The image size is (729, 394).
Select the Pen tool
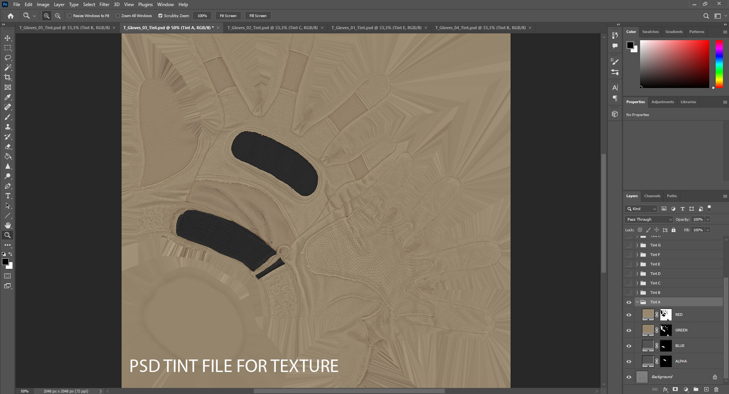coord(8,186)
